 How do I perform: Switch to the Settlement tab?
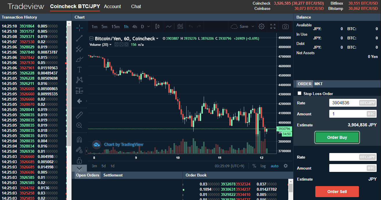pos(113,175)
